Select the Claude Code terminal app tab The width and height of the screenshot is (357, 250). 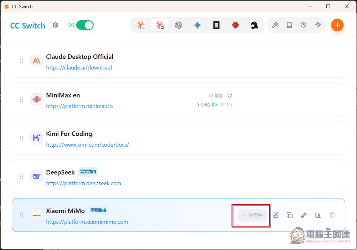click(x=141, y=25)
